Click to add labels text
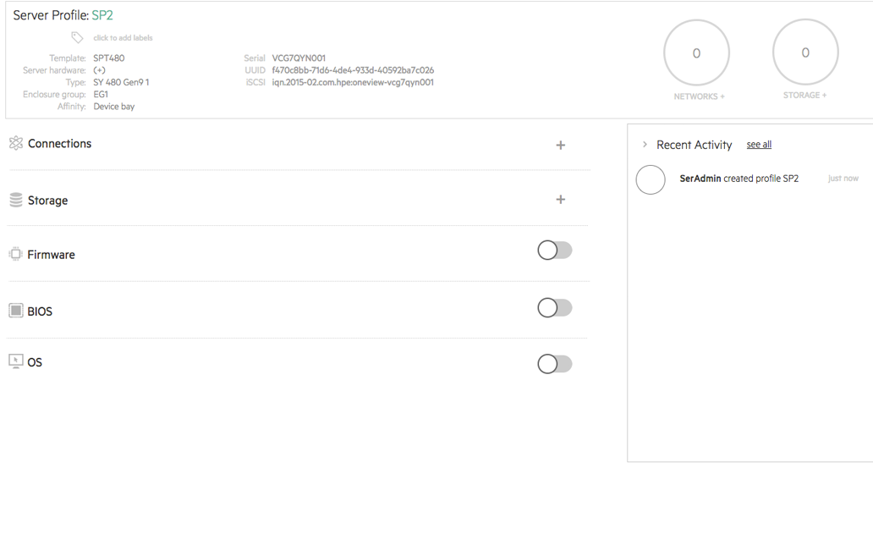The height and width of the screenshot is (551, 873). (x=123, y=38)
